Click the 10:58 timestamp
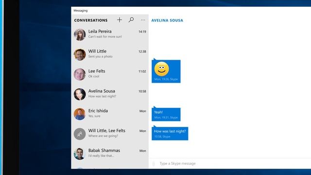 coord(142,91)
